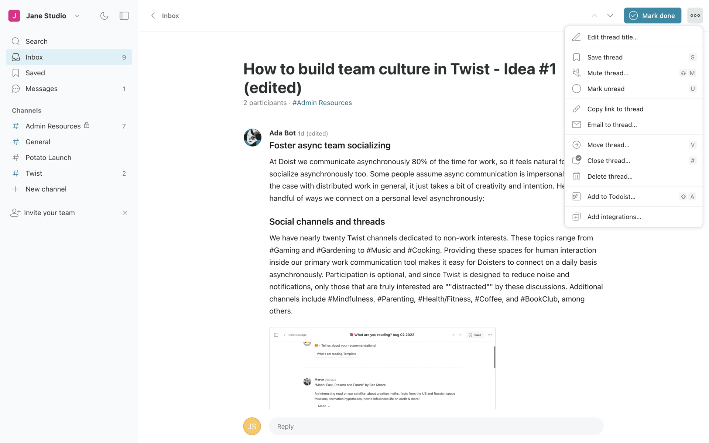Open the embedded reading thread screenshot
This screenshot has height=443, width=709.
tap(382, 368)
